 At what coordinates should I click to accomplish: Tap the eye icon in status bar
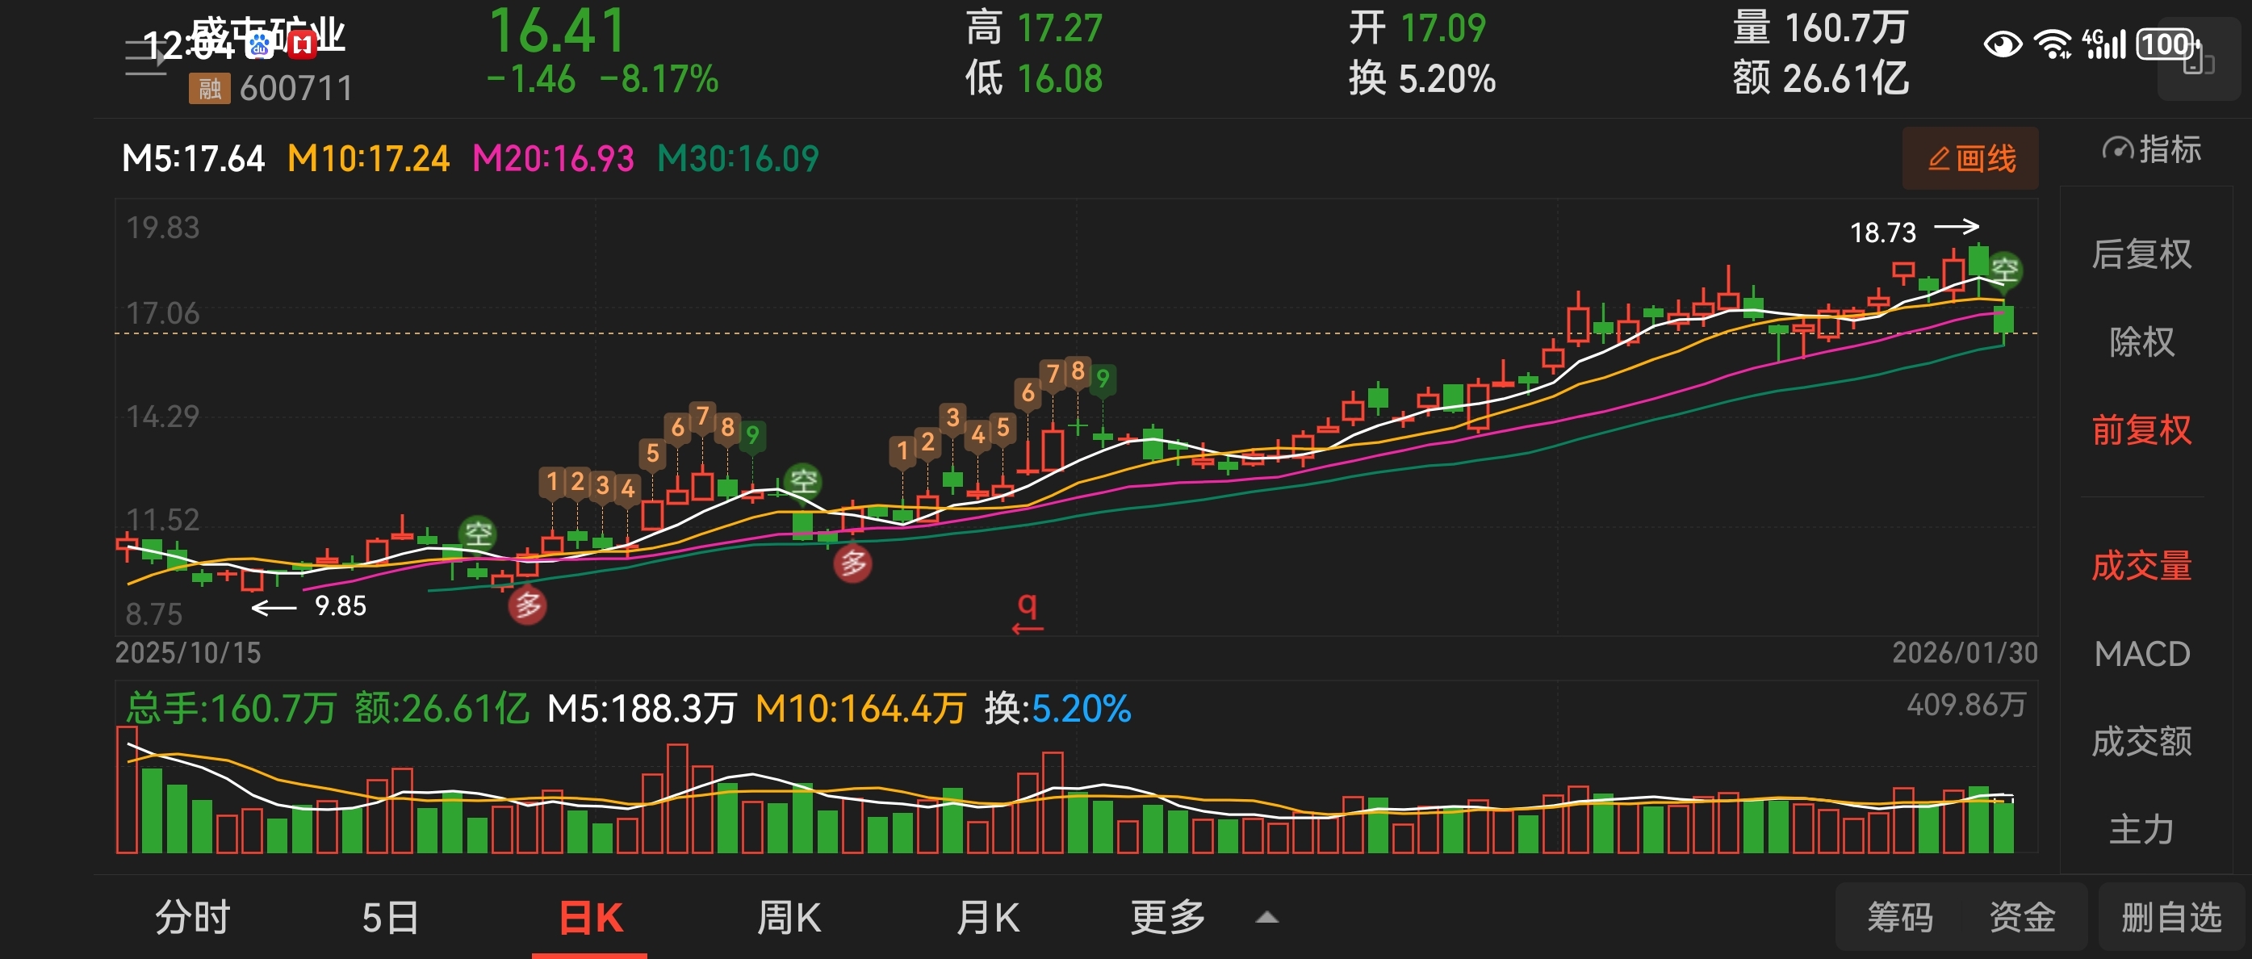2002,44
